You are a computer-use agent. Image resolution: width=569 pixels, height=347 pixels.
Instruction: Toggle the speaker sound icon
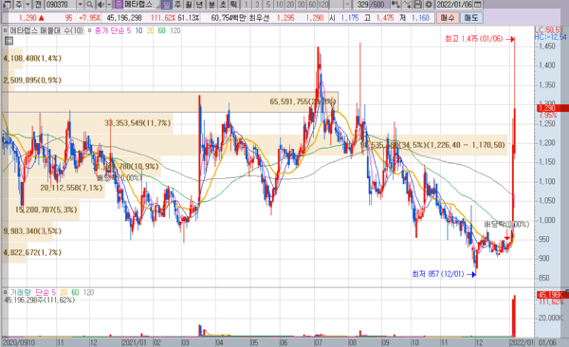(101, 5)
